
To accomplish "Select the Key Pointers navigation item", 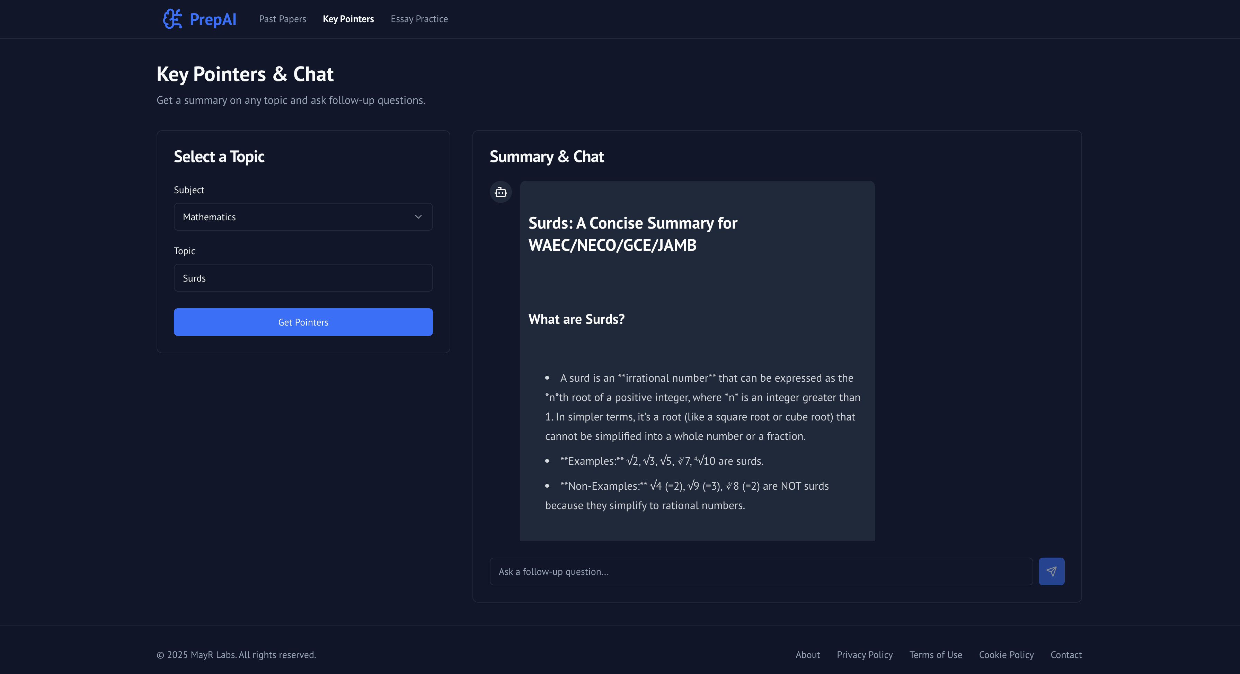I will [x=348, y=19].
